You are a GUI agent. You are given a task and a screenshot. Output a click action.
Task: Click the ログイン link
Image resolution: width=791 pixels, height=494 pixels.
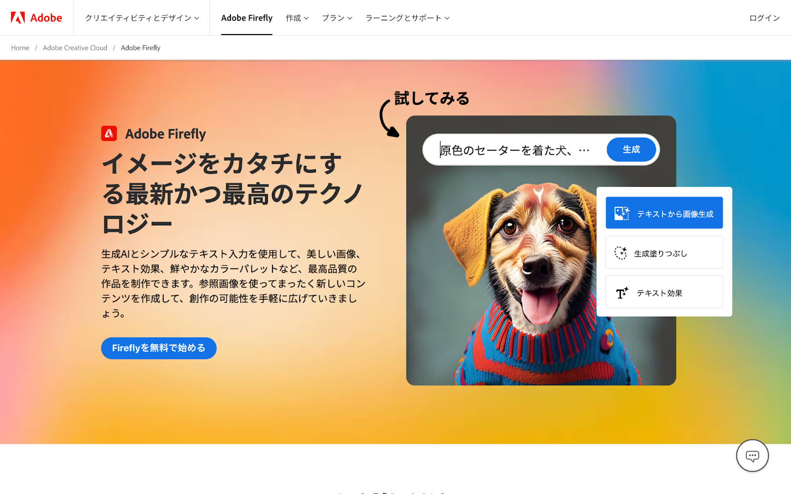[764, 18]
